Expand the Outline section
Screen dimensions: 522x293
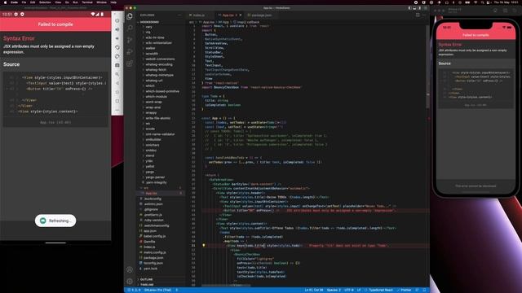point(147,279)
